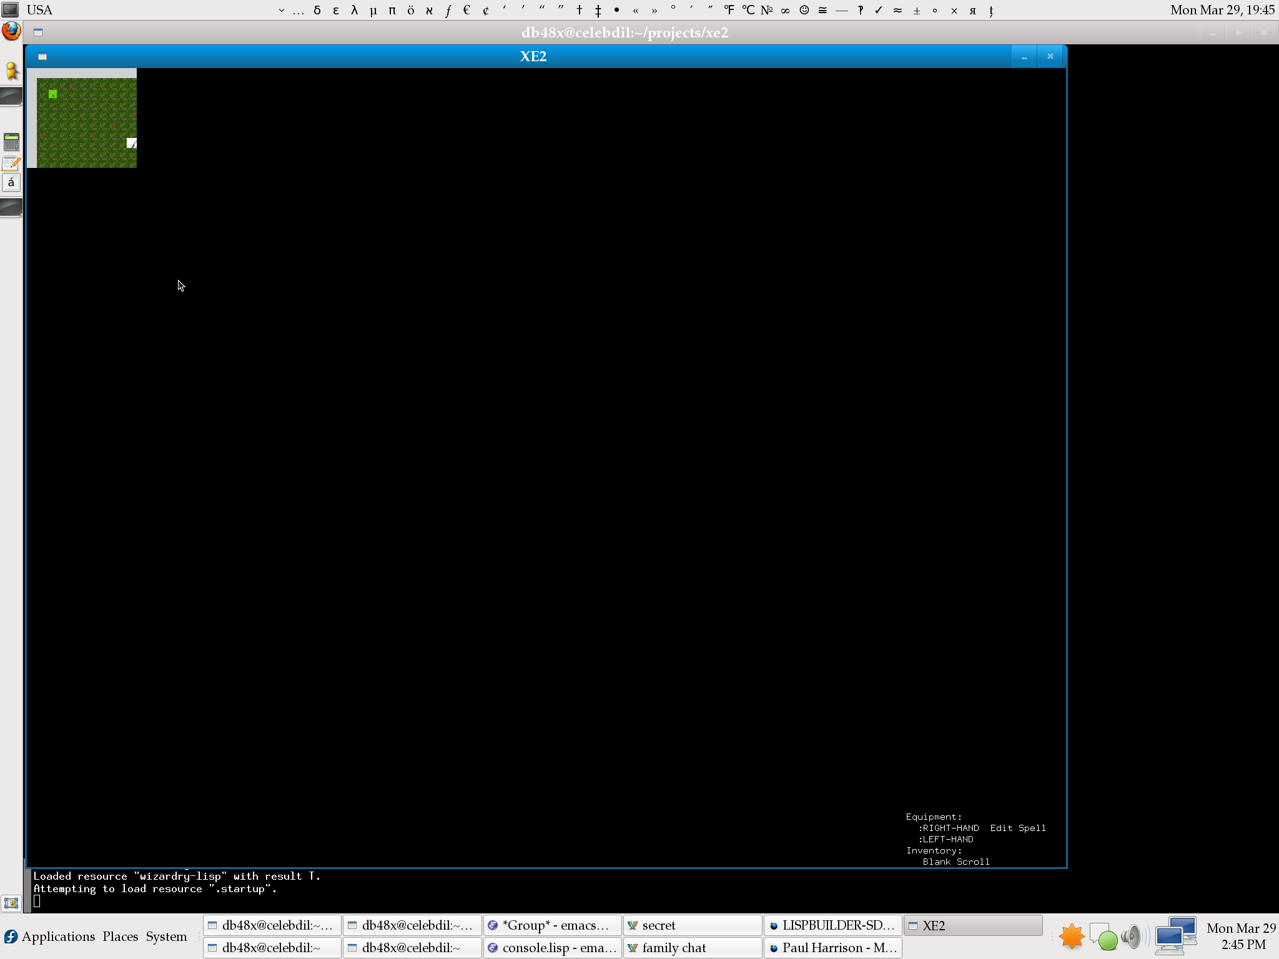Insert the bullet character from the palette
The height and width of the screenshot is (959, 1279).
click(x=617, y=10)
